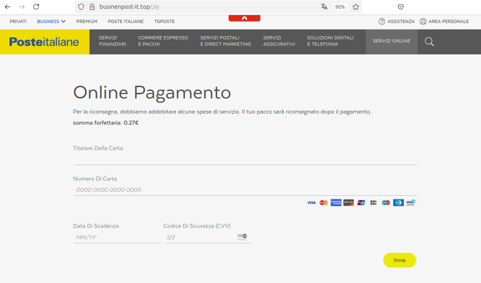Select the Servizi Online tab
The width and height of the screenshot is (481, 283).
pyautogui.click(x=391, y=41)
